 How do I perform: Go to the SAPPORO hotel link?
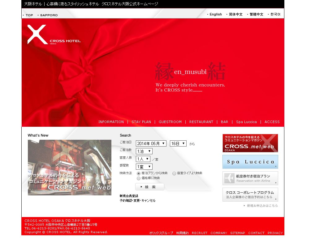click(49, 15)
